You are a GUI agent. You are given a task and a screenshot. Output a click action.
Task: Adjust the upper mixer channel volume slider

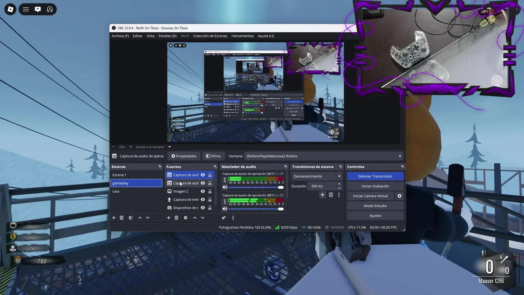click(256, 187)
